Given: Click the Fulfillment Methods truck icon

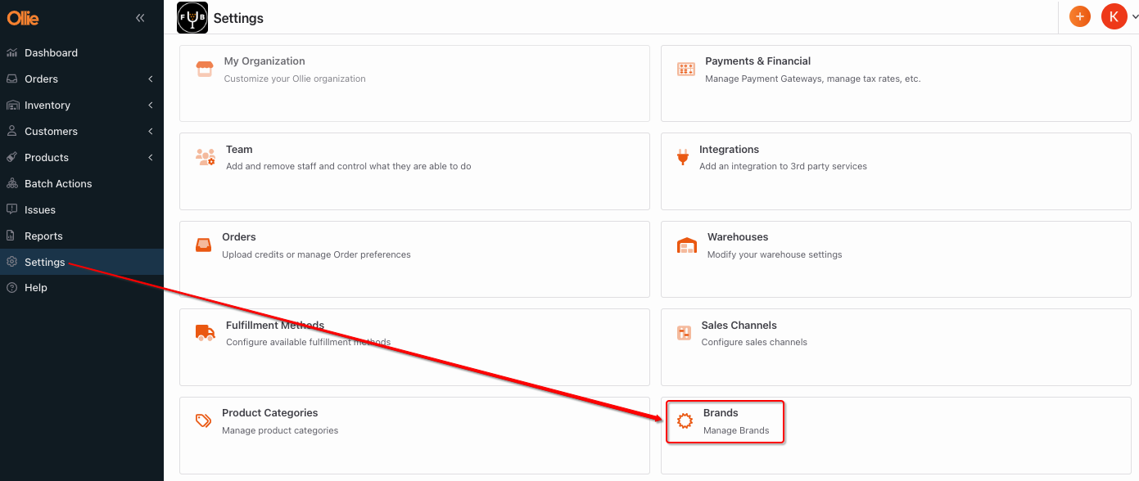Looking at the screenshot, I should [205, 332].
